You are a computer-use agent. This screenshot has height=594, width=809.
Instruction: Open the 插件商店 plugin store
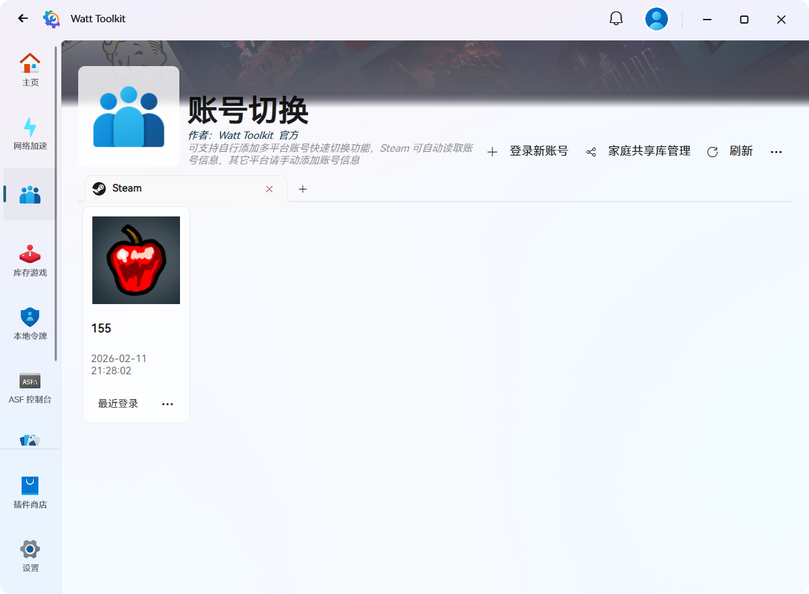[30, 492]
